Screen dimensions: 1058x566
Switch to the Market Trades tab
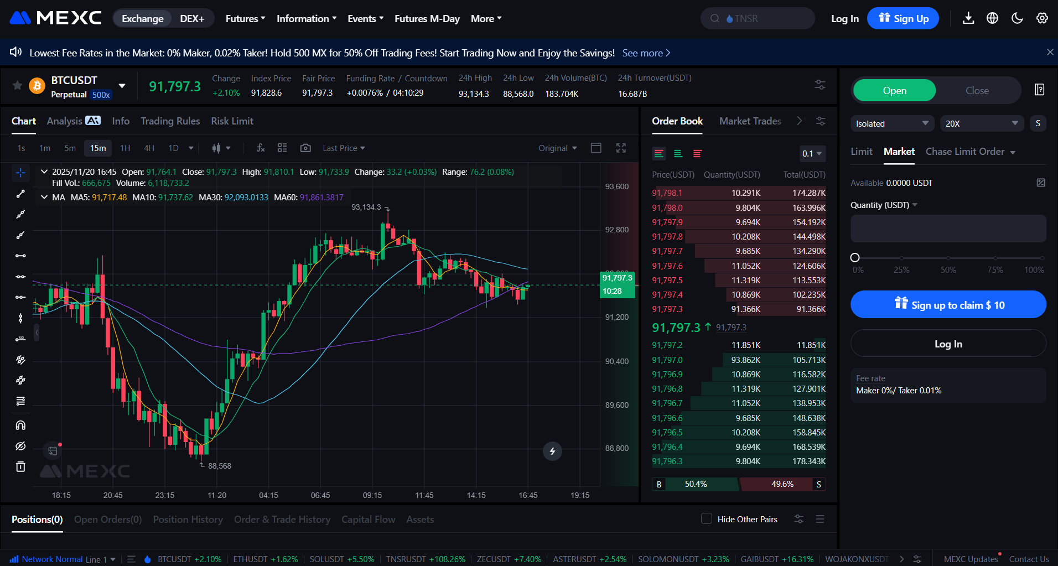(x=750, y=121)
